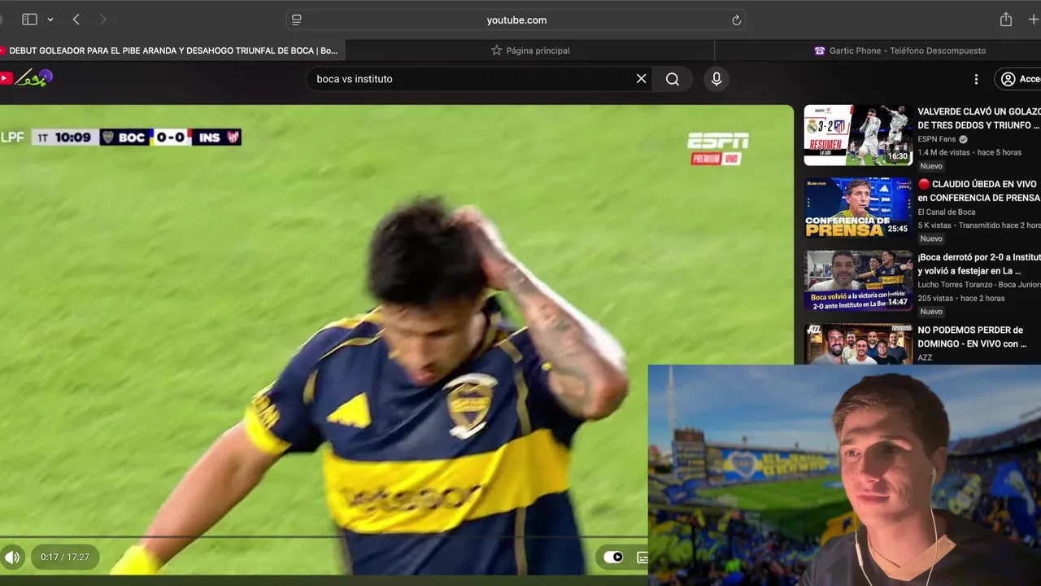The width and height of the screenshot is (1041, 586).
Task: Visit El Canal de Boca channel
Action: [x=947, y=212]
